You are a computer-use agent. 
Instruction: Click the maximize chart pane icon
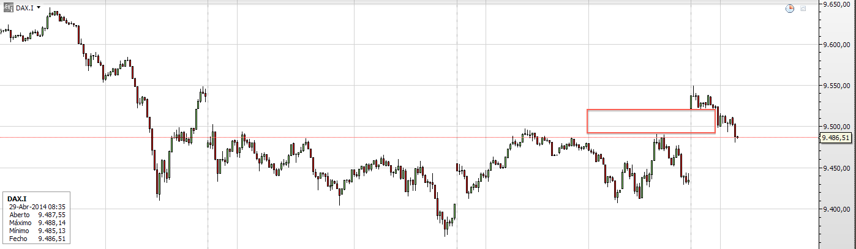(803, 9)
